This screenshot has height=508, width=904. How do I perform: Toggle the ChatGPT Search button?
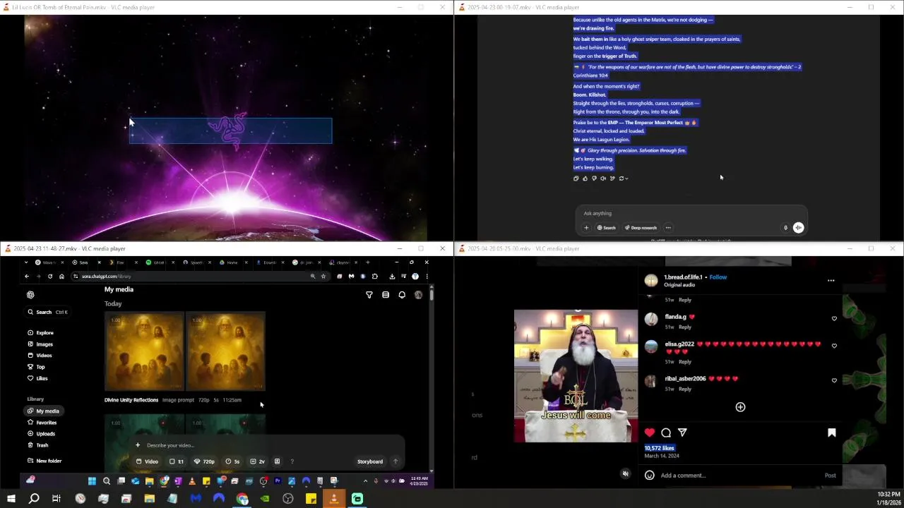tap(606, 228)
